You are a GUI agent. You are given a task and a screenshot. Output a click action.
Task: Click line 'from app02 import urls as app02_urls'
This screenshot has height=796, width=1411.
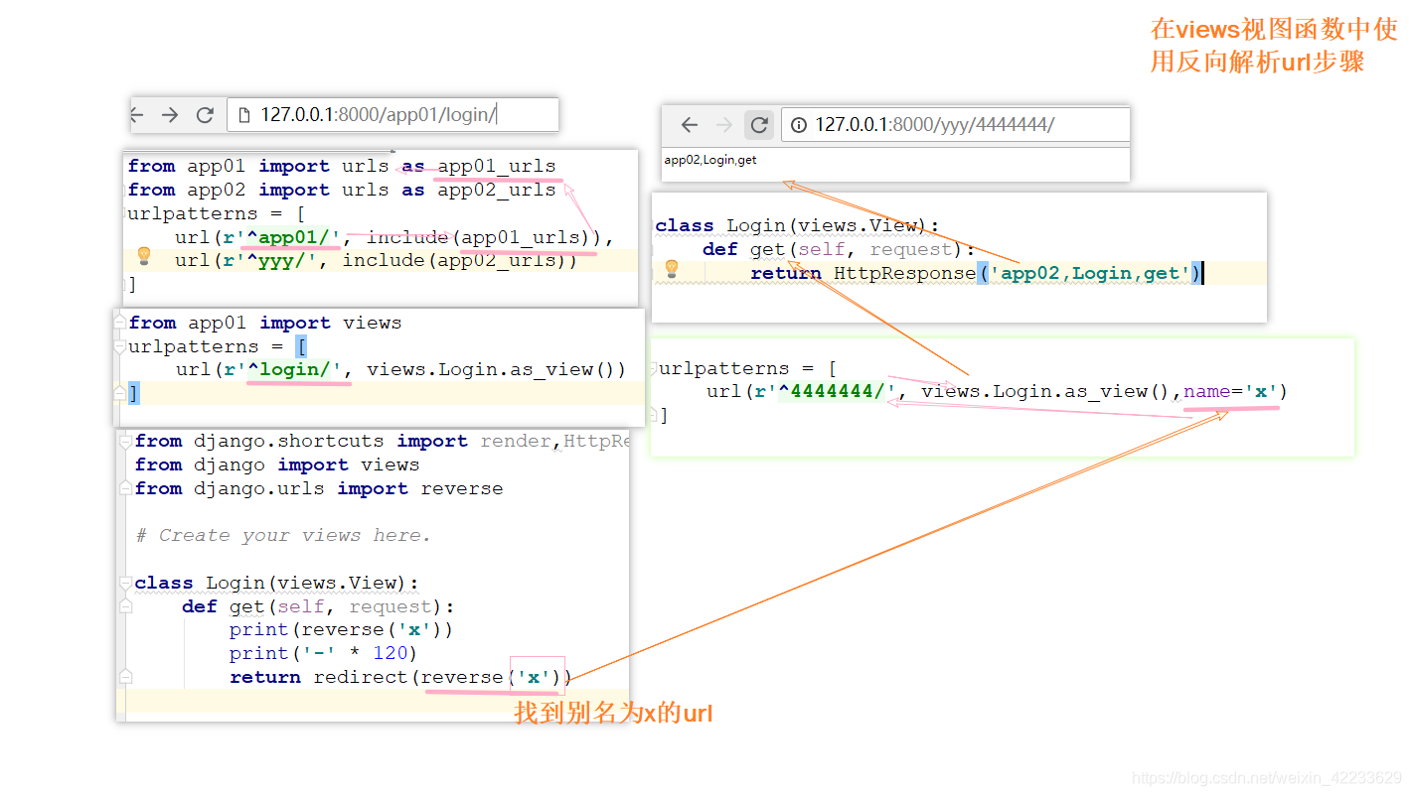click(x=342, y=190)
